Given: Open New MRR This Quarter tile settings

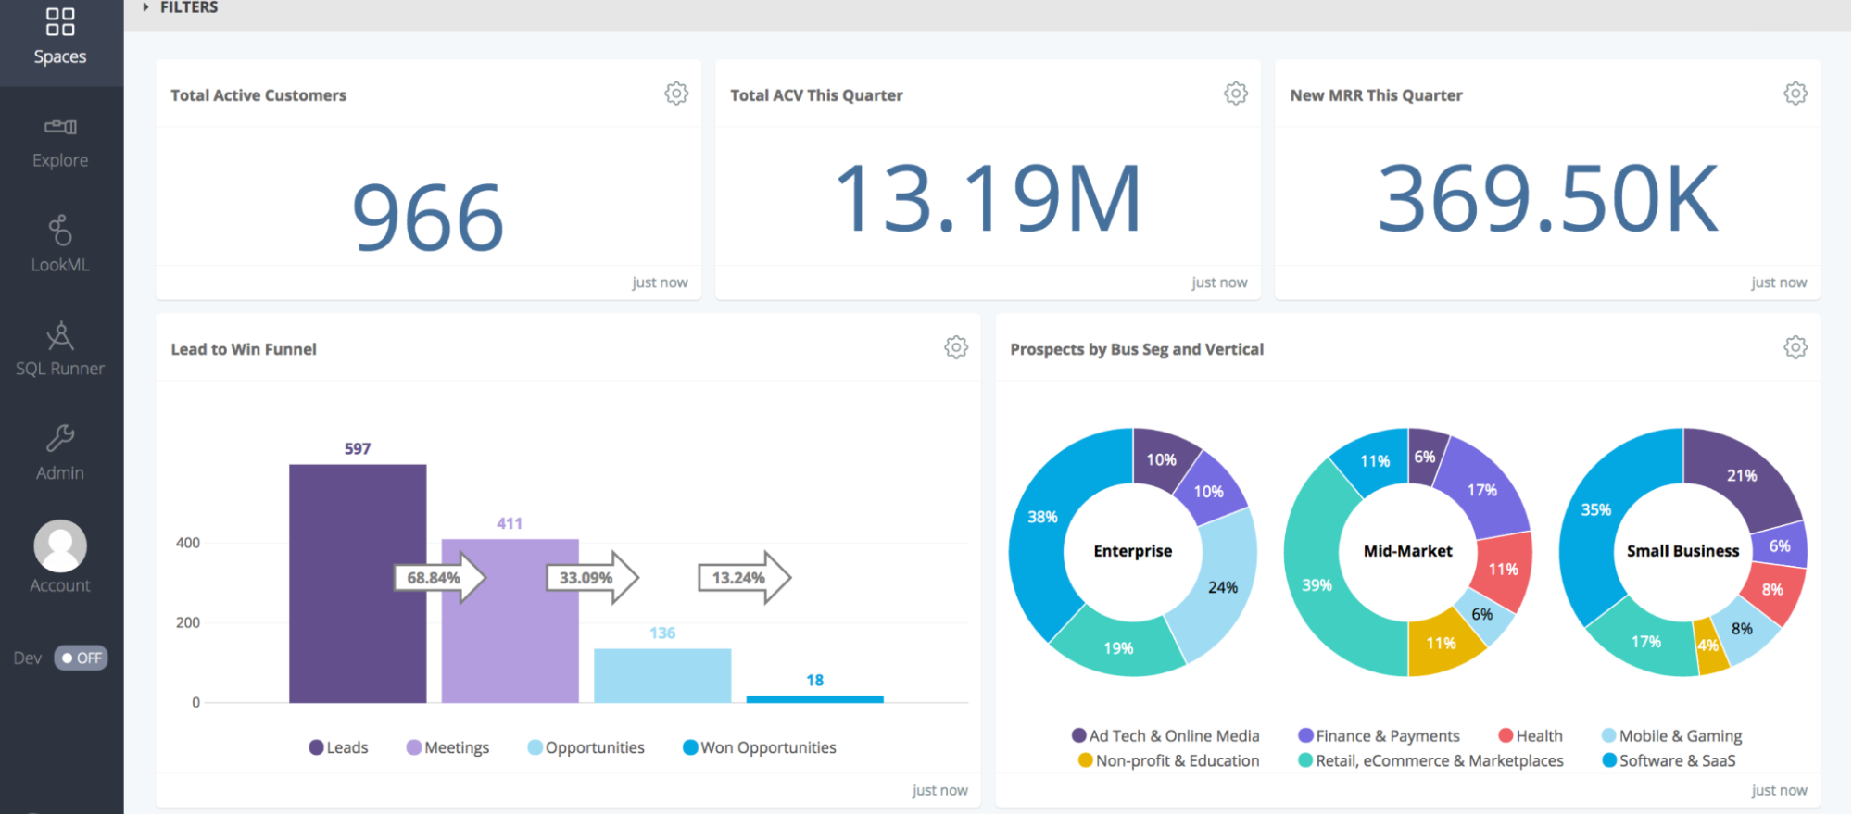Looking at the screenshot, I should 1795,94.
